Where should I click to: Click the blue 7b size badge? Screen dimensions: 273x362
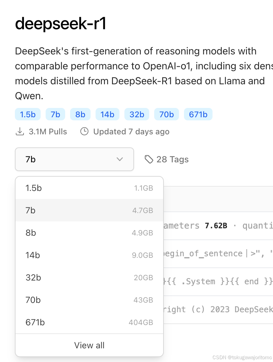[55, 114]
